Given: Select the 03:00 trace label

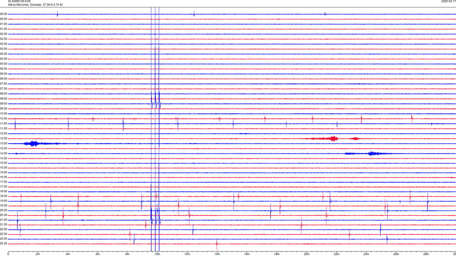Looking at the screenshot, I should point(3,44).
